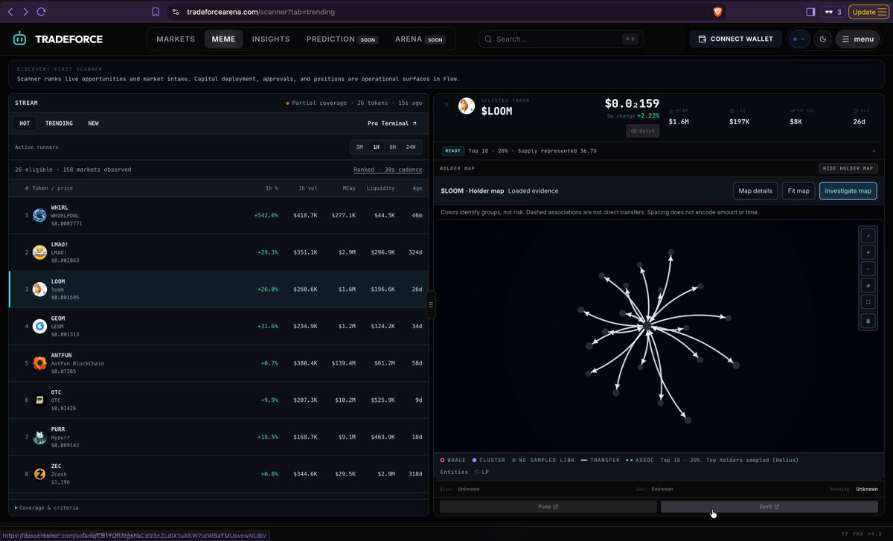Expand the supply details plus icon
The height and width of the screenshot is (541, 893).
click(874, 150)
